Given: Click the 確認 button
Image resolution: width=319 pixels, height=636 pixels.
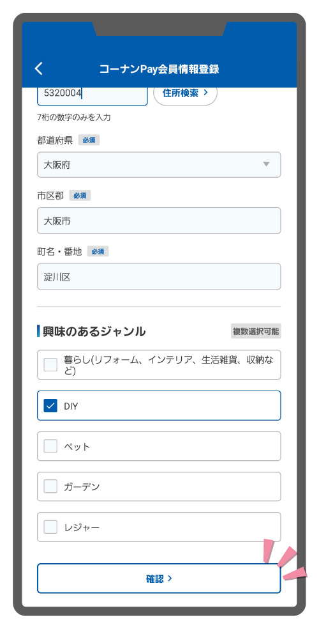Looking at the screenshot, I should (x=159, y=578).
